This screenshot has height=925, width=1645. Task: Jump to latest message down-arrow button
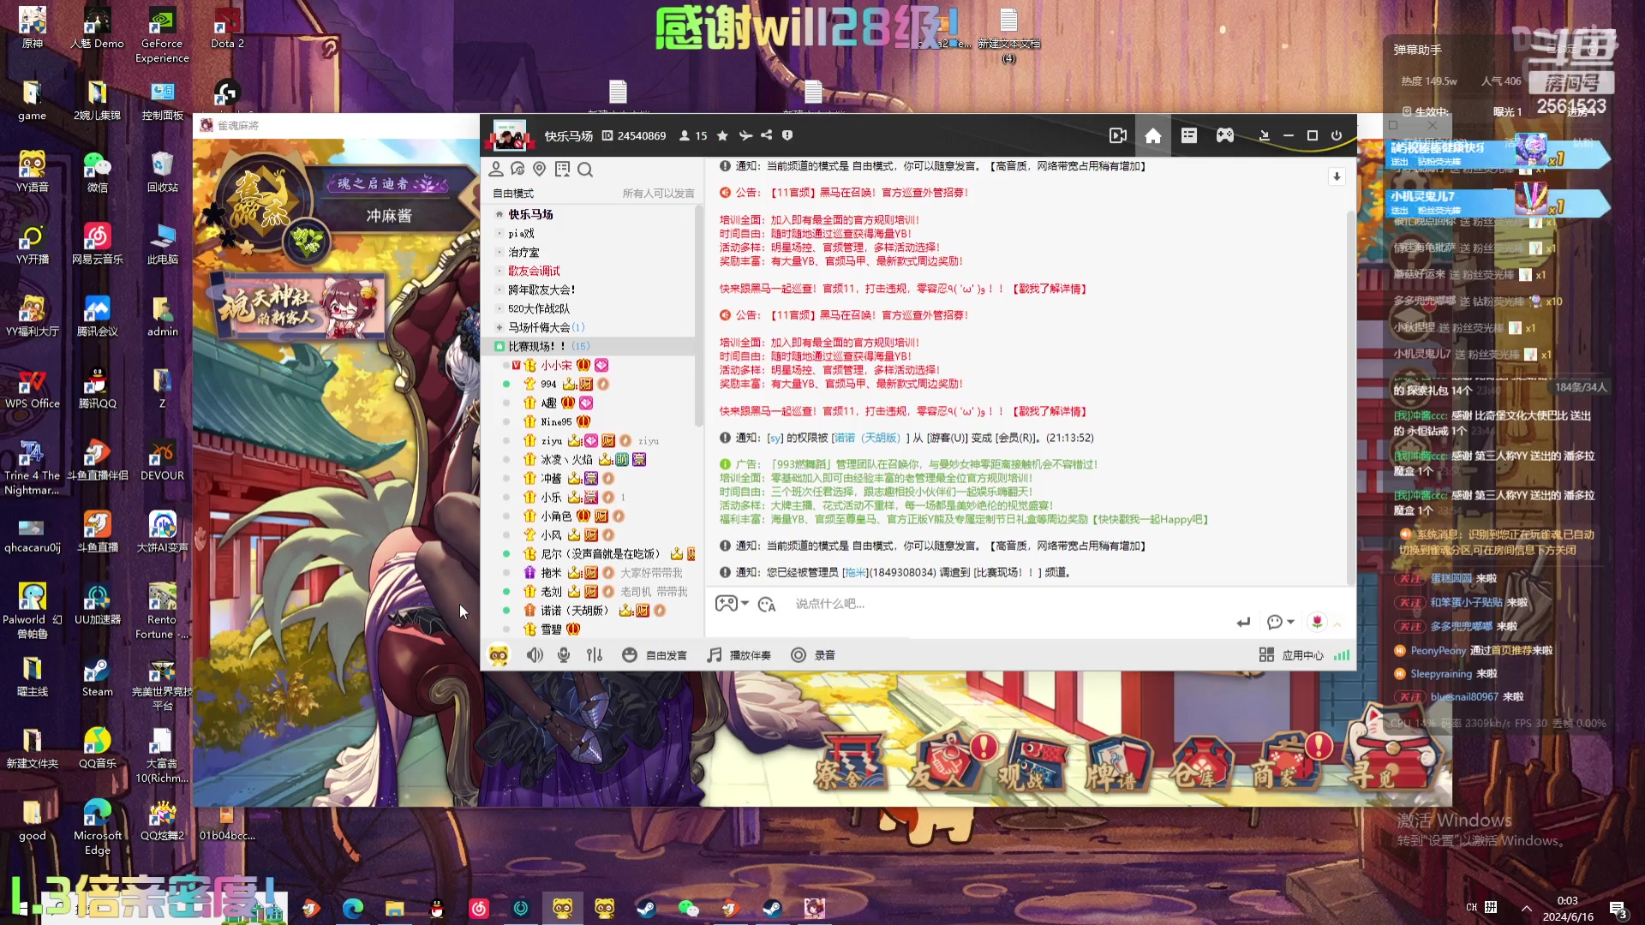click(x=1337, y=176)
